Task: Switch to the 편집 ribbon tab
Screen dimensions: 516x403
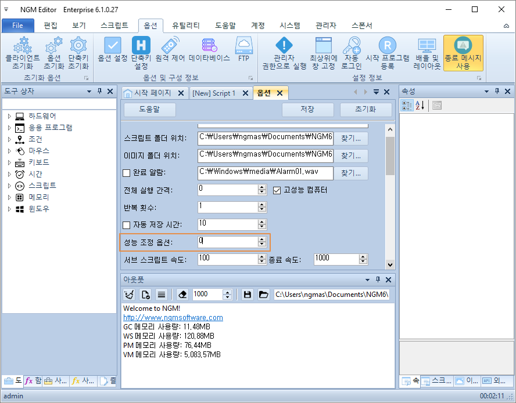Action: [x=51, y=26]
